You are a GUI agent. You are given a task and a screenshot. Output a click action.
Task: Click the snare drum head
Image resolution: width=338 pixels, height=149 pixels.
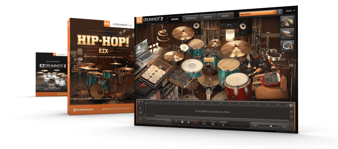pos(192,66)
